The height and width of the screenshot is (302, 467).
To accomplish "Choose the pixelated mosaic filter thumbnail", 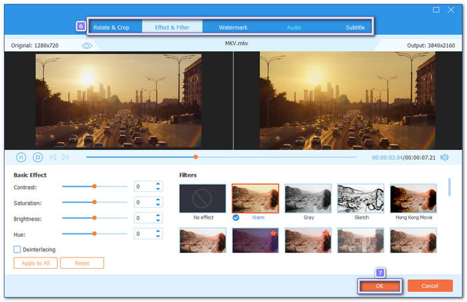I will point(361,240).
